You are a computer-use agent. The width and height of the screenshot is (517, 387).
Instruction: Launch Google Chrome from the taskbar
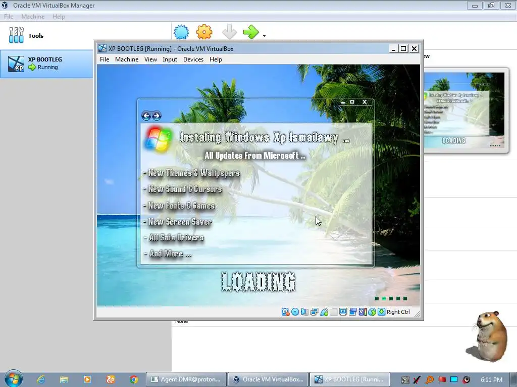(x=133, y=379)
